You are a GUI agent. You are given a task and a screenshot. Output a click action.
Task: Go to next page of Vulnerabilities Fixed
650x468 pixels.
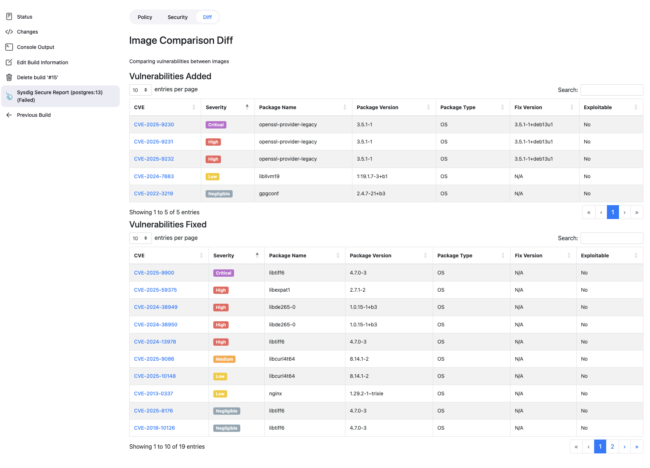tap(624, 446)
